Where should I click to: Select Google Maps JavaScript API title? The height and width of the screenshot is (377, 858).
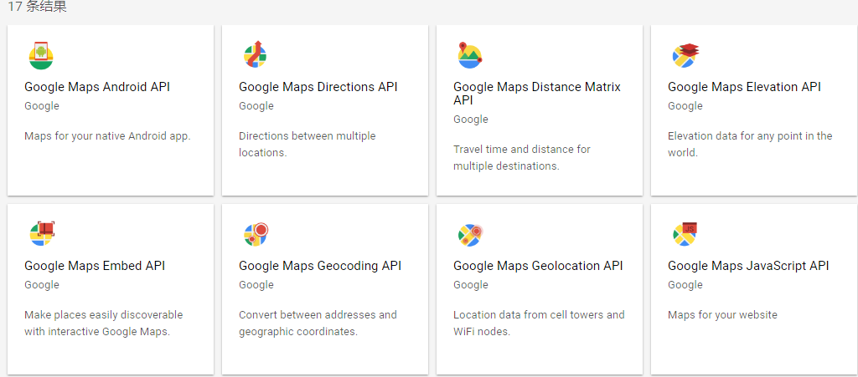coord(748,267)
